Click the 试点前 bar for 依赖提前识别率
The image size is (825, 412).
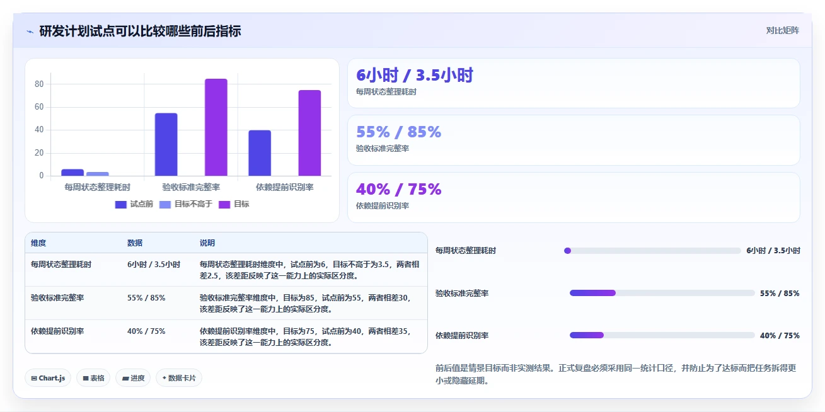pos(260,153)
